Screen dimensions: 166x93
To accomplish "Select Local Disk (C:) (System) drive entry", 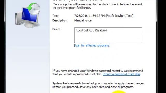I will 91,30.
